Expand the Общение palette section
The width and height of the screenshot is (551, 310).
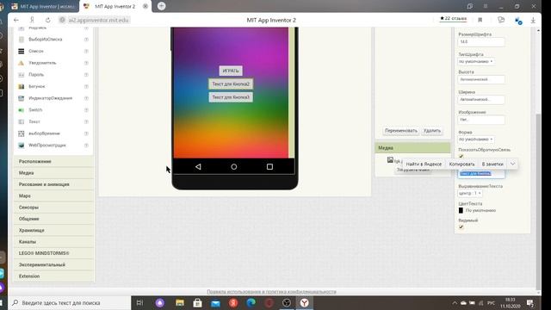click(53, 219)
